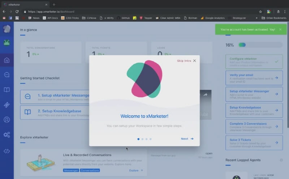Open the Google Analytics bookmark
Screen dimensions: 289x179
[x=213, y=18]
